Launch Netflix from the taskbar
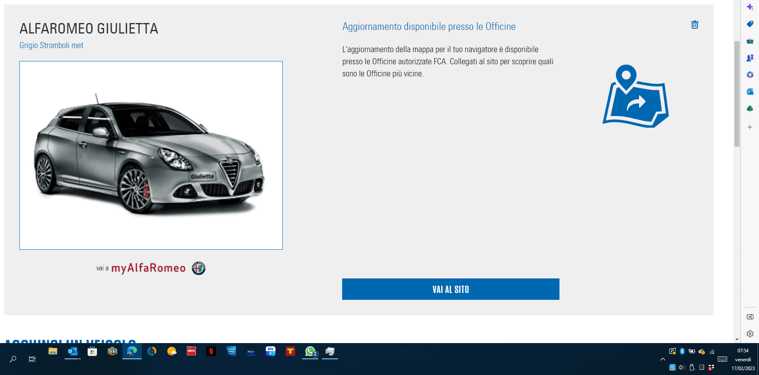 tap(211, 351)
